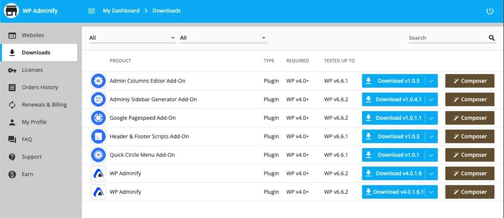Click Download v1.0.5 button
504x218 pixels.
[x=394, y=81]
